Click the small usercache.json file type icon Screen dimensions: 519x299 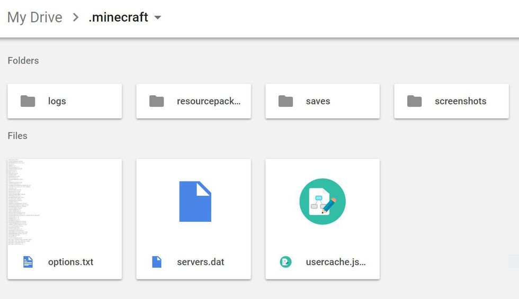click(x=285, y=262)
